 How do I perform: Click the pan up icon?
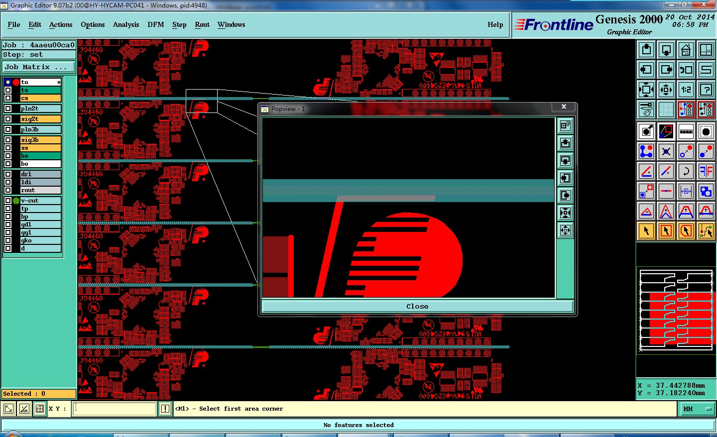click(x=646, y=50)
